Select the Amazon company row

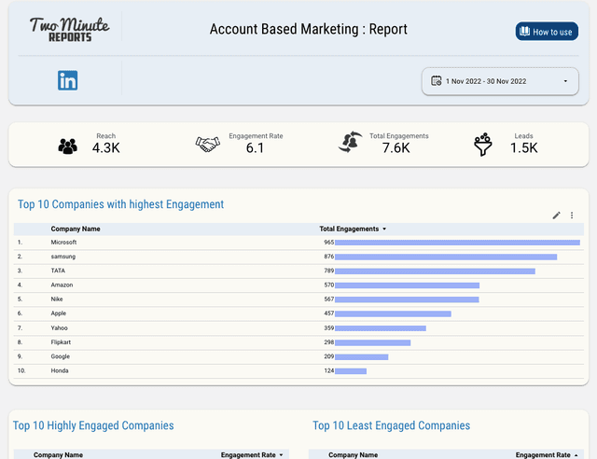point(298,285)
